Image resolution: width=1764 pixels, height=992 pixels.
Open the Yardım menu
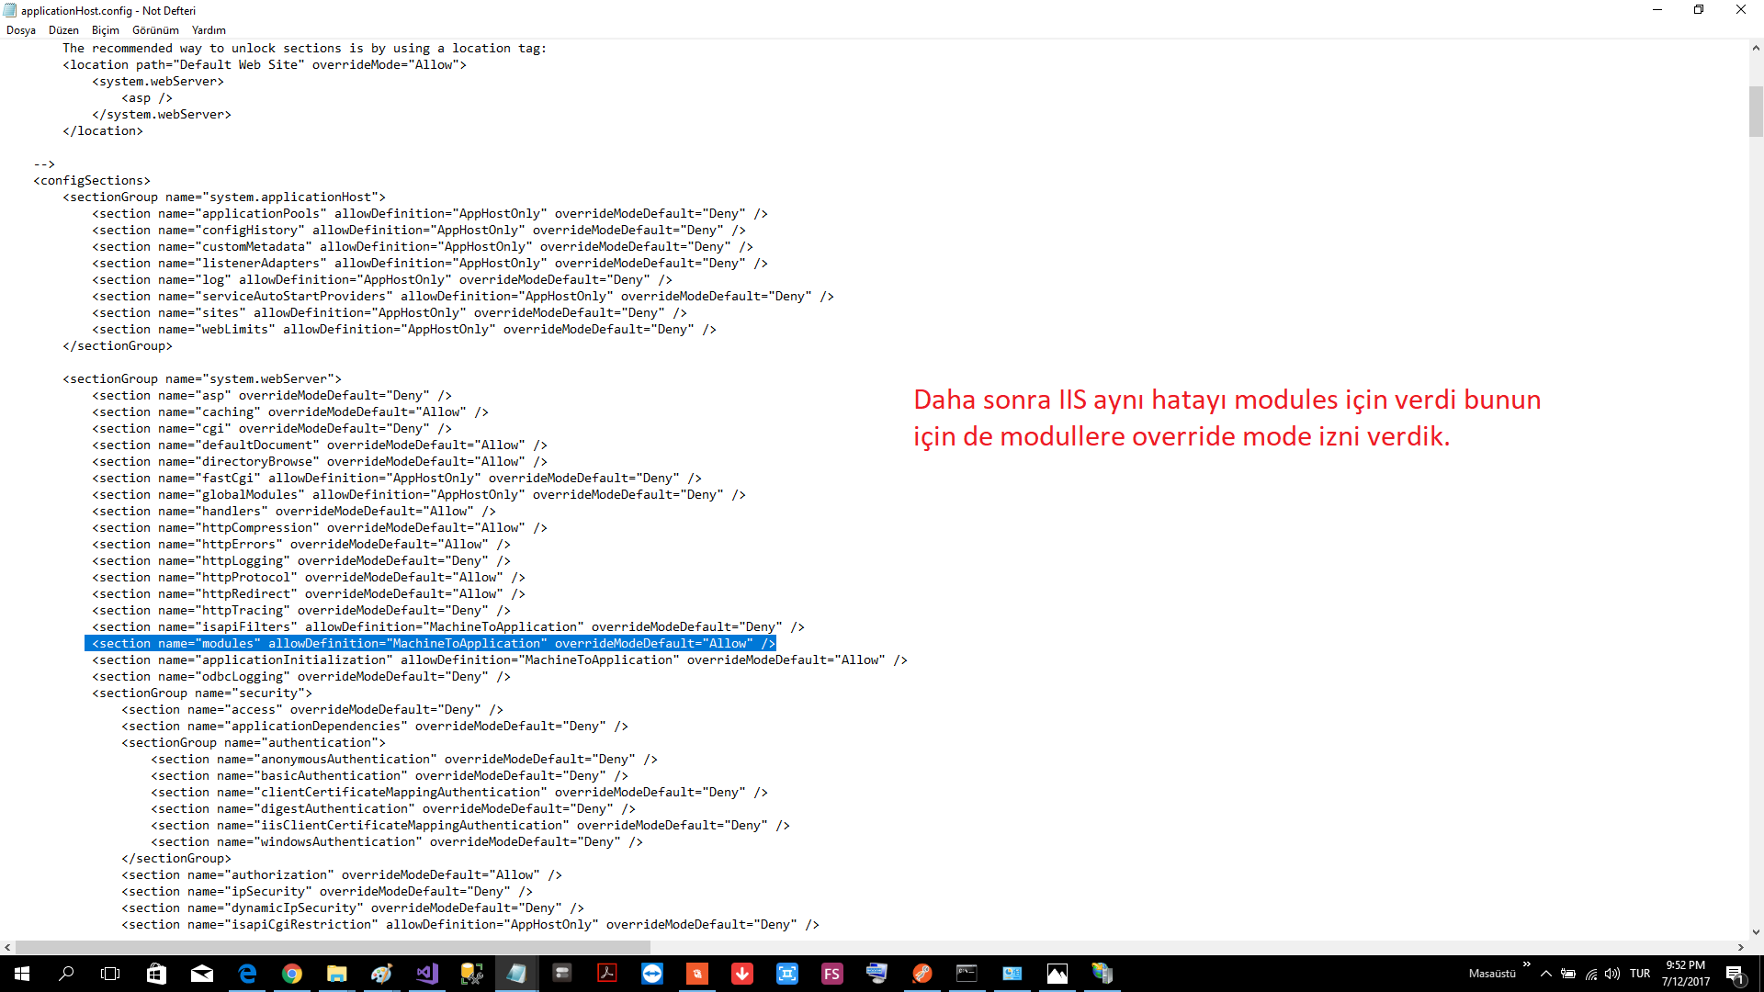[209, 30]
